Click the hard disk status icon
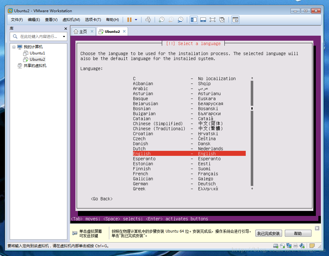The width and height of the screenshot is (329, 256). [x=276, y=246]
